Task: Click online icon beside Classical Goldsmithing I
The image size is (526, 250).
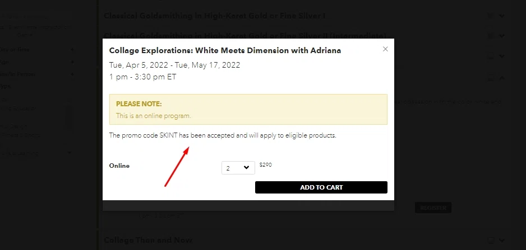Action: tap(491, 16)
